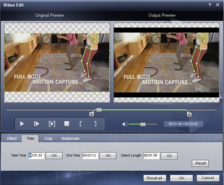Click the Select Length input field
This screenshot has width=224, height=185.
pos(151,155)
